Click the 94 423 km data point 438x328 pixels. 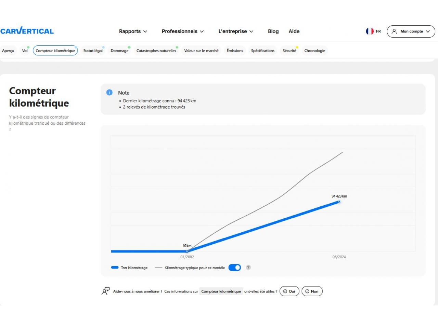[x=339, y=202]
